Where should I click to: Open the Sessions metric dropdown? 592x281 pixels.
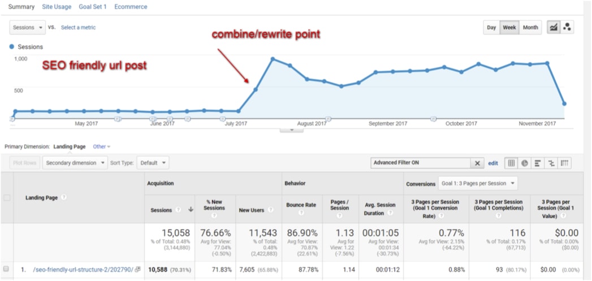[x=27, y=27]
